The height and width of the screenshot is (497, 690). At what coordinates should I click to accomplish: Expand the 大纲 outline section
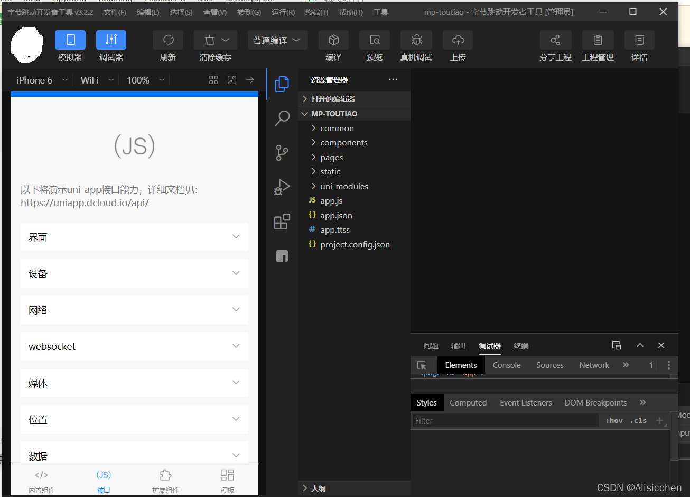(354, 489)
